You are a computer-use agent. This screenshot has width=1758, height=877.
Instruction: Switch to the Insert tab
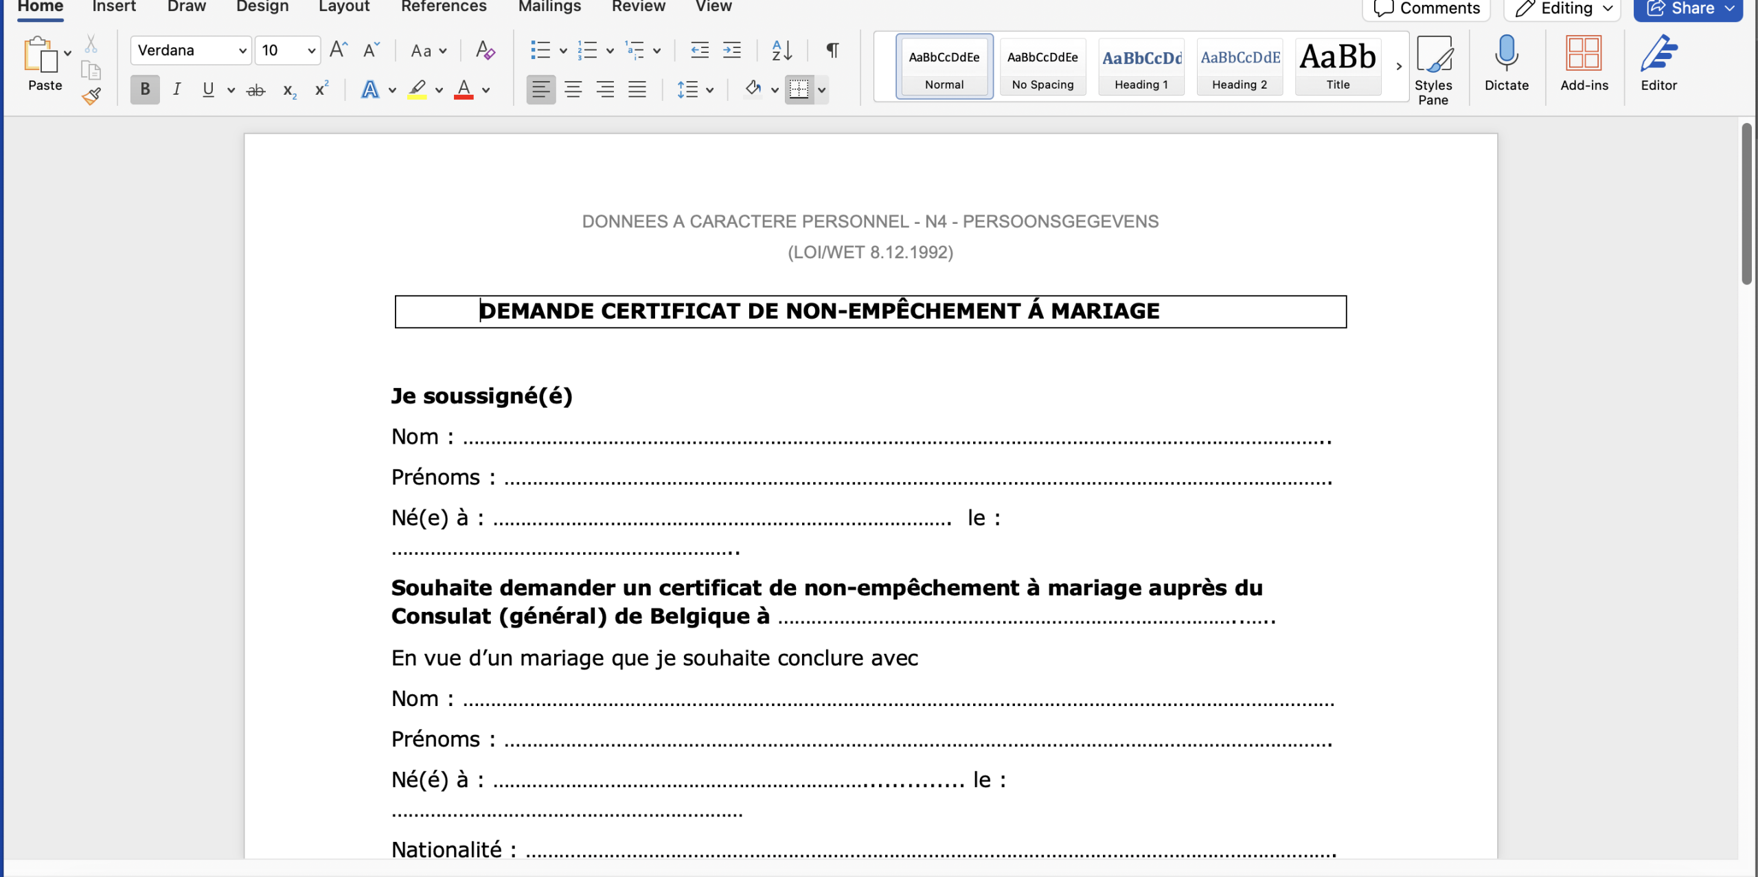(114, 7)
